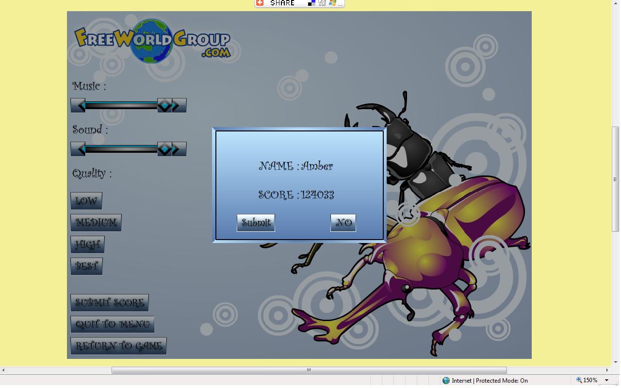The height and width of the screenshot is (388, 621).
Task: Click the Internet zone globe icon in status bar
Action: click(x=446, y=381)
